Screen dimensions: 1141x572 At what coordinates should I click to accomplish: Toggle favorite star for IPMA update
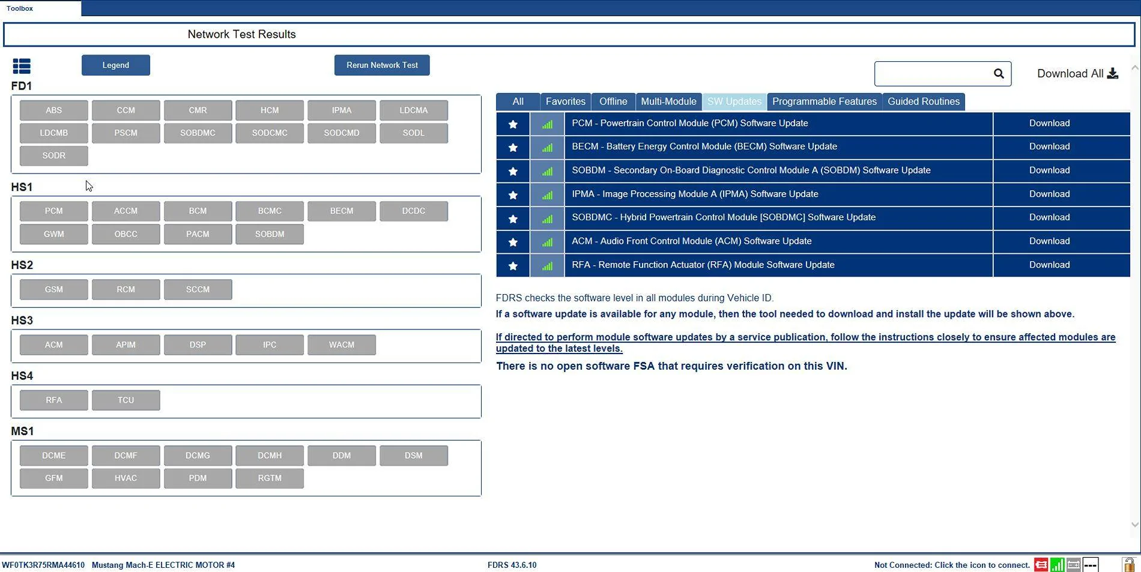point(513,195)
